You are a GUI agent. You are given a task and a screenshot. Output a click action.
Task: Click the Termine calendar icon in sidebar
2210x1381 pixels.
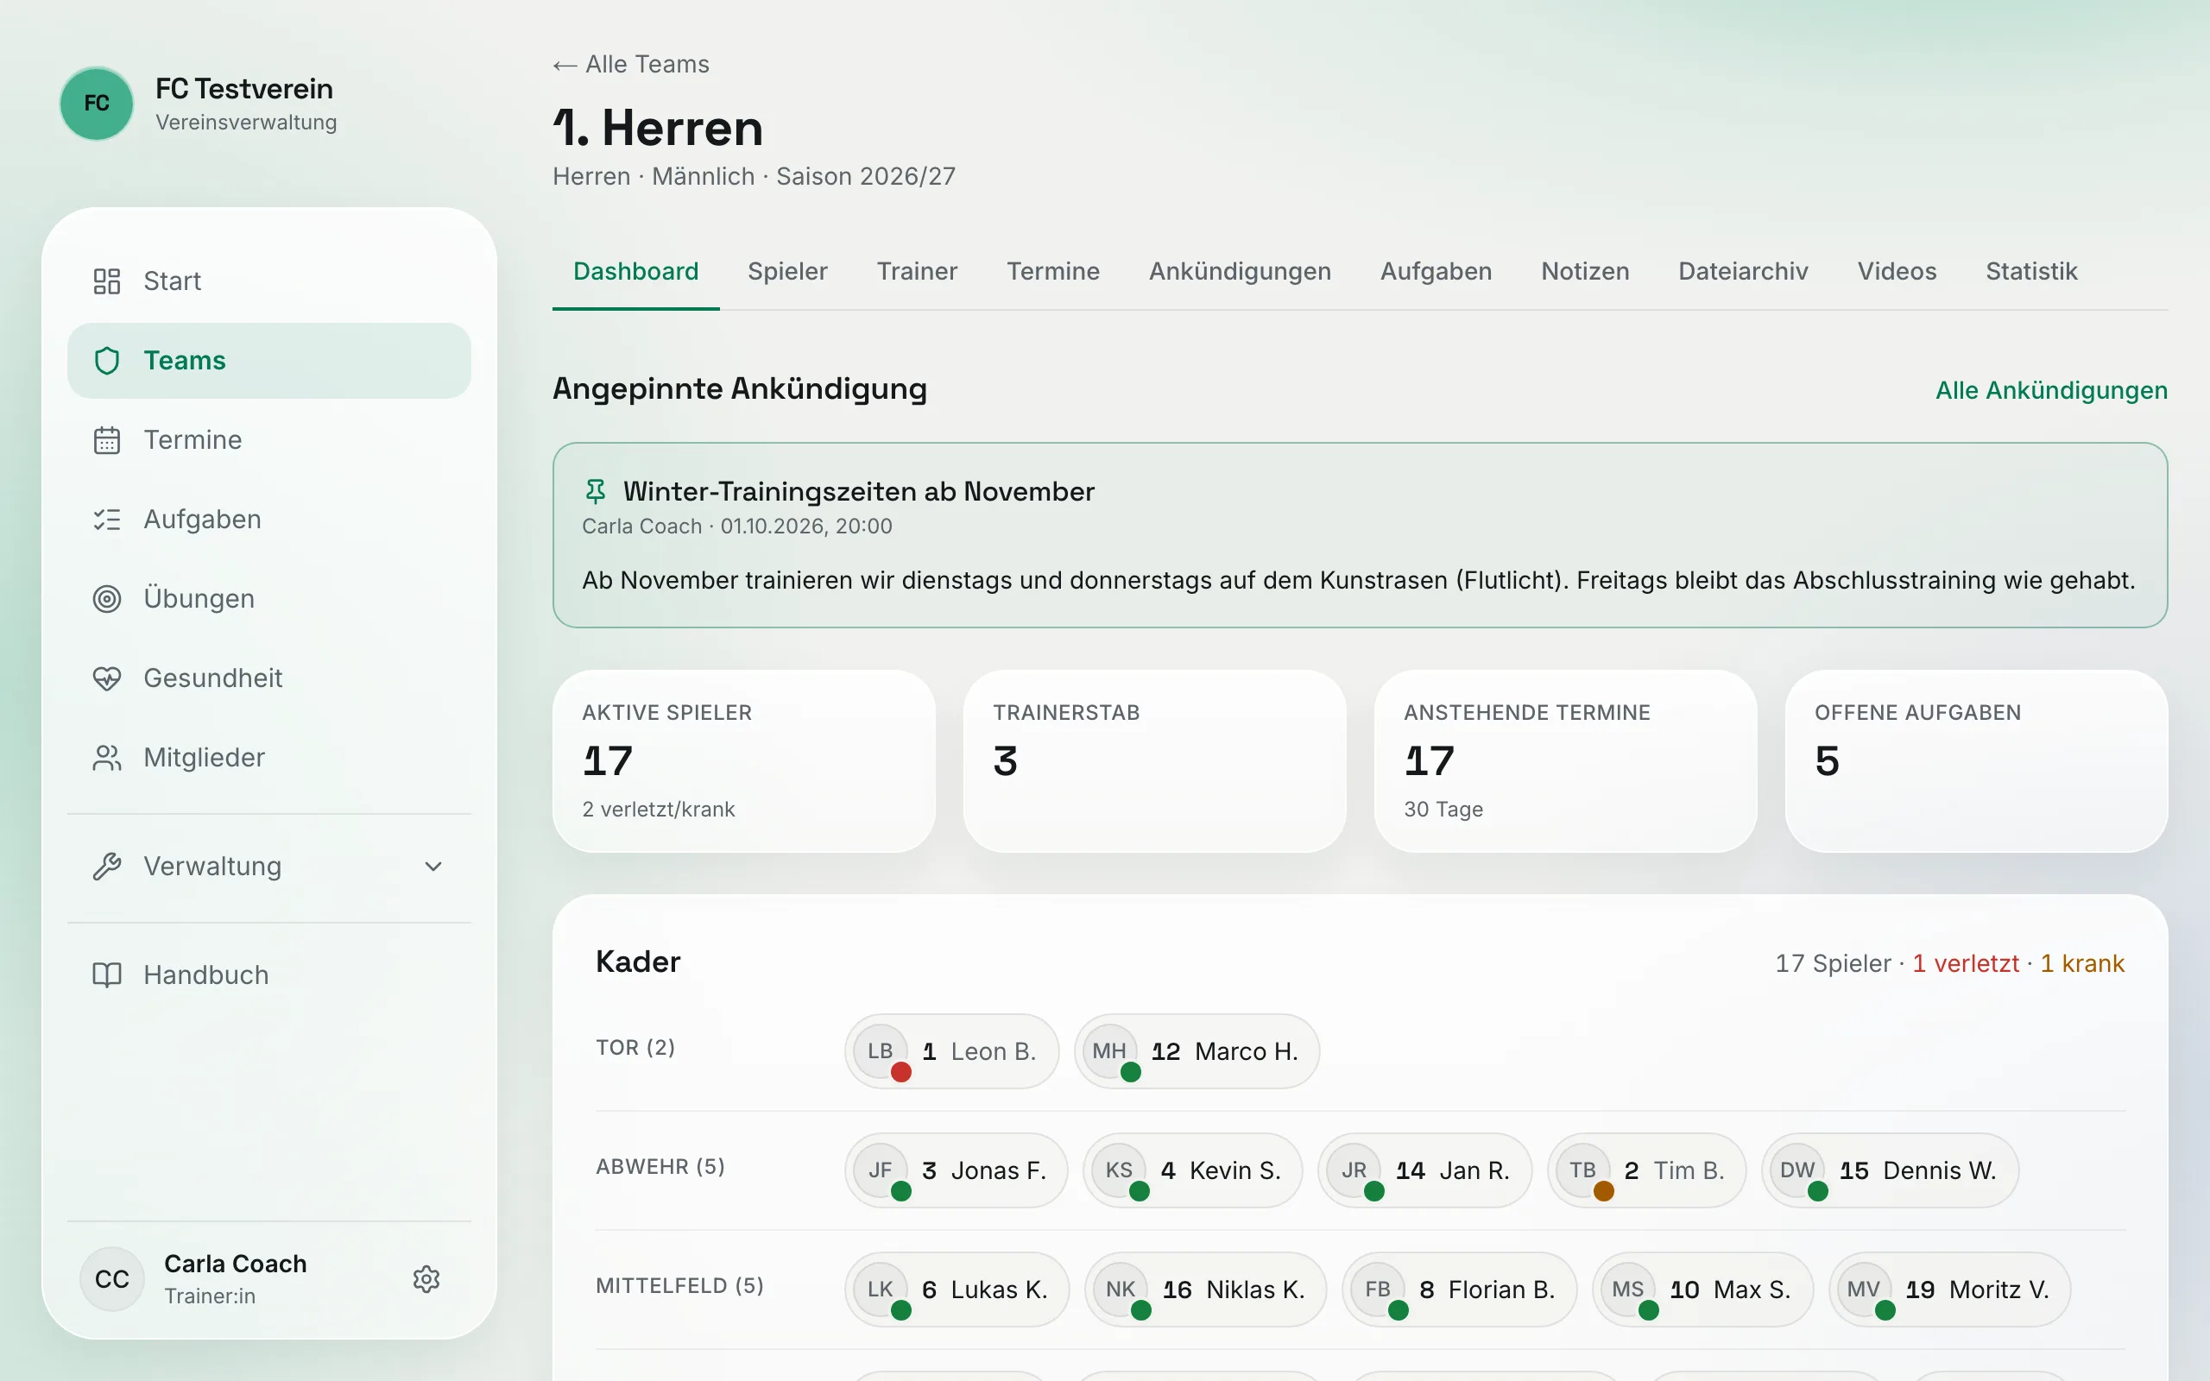(x=107, y=440)
